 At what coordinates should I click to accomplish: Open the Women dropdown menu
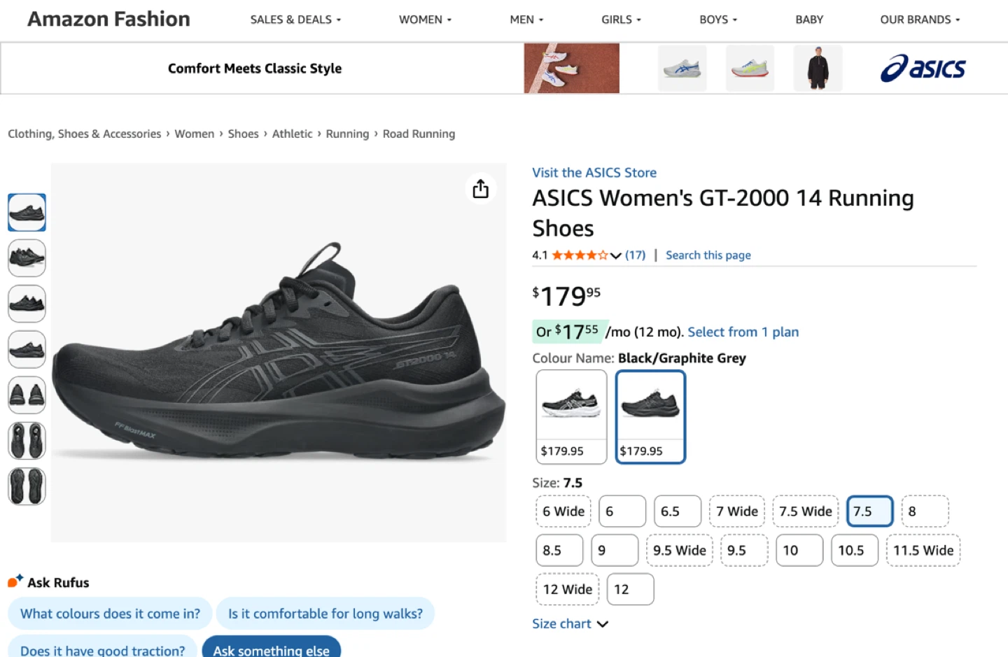click(x=425, y=20)
